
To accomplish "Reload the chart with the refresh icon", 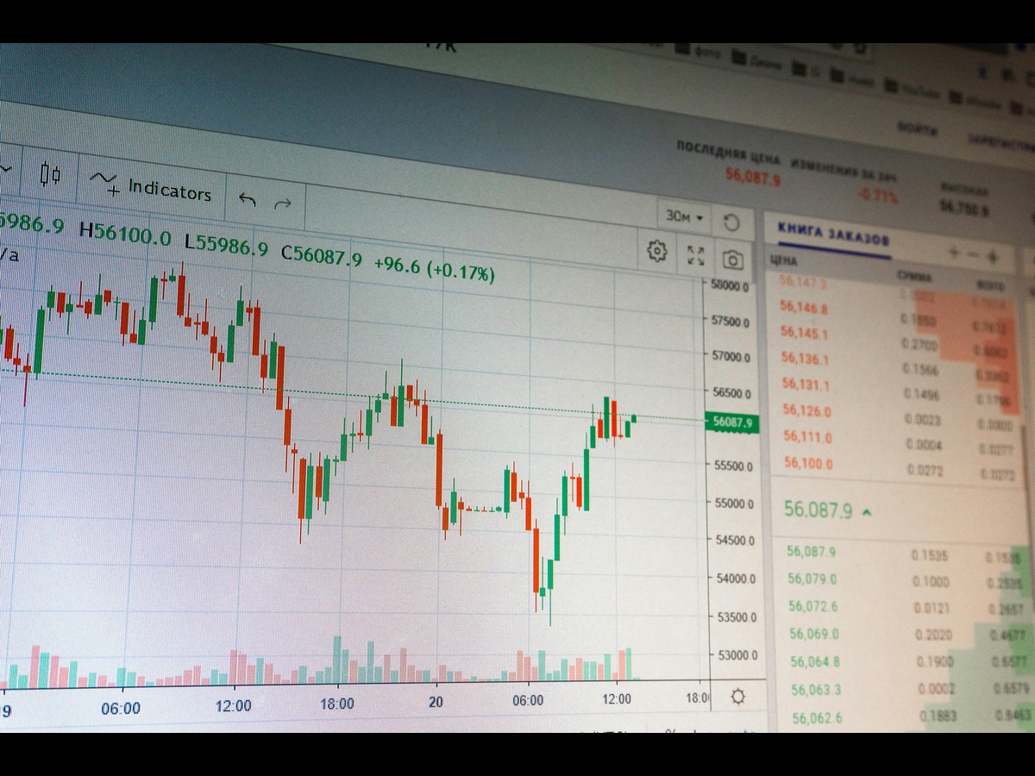I will [x=731, y=223].
